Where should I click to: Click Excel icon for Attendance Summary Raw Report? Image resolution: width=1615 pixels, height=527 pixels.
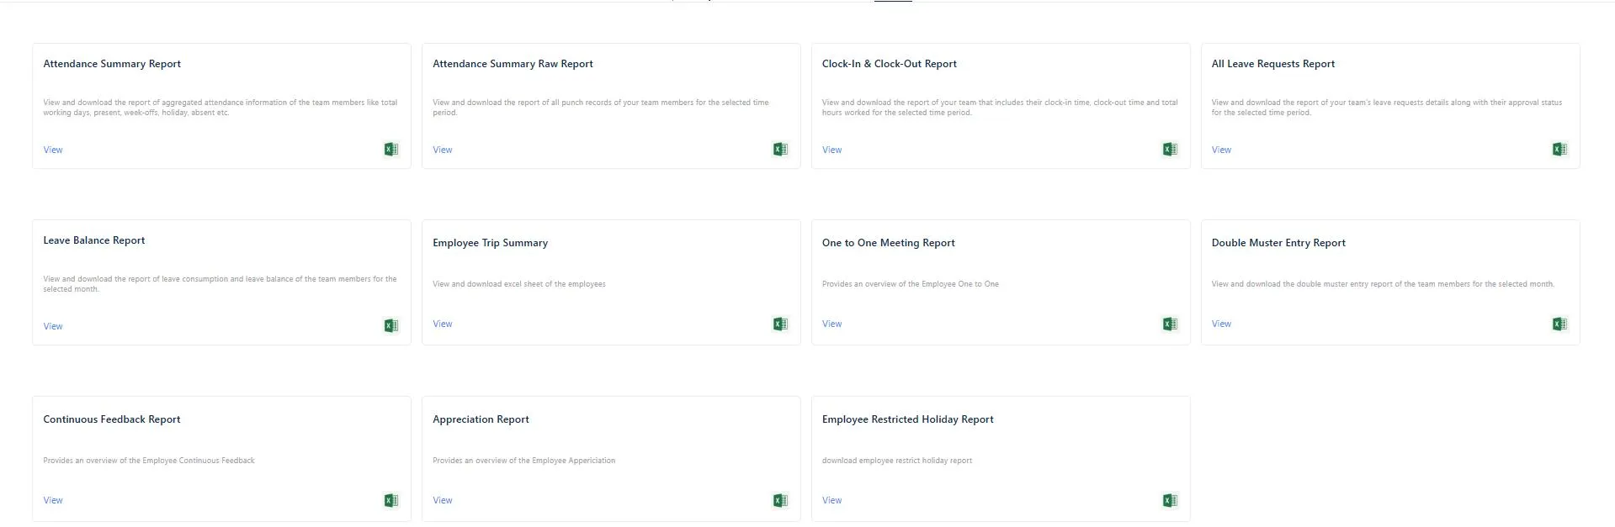tap(780, 150)
